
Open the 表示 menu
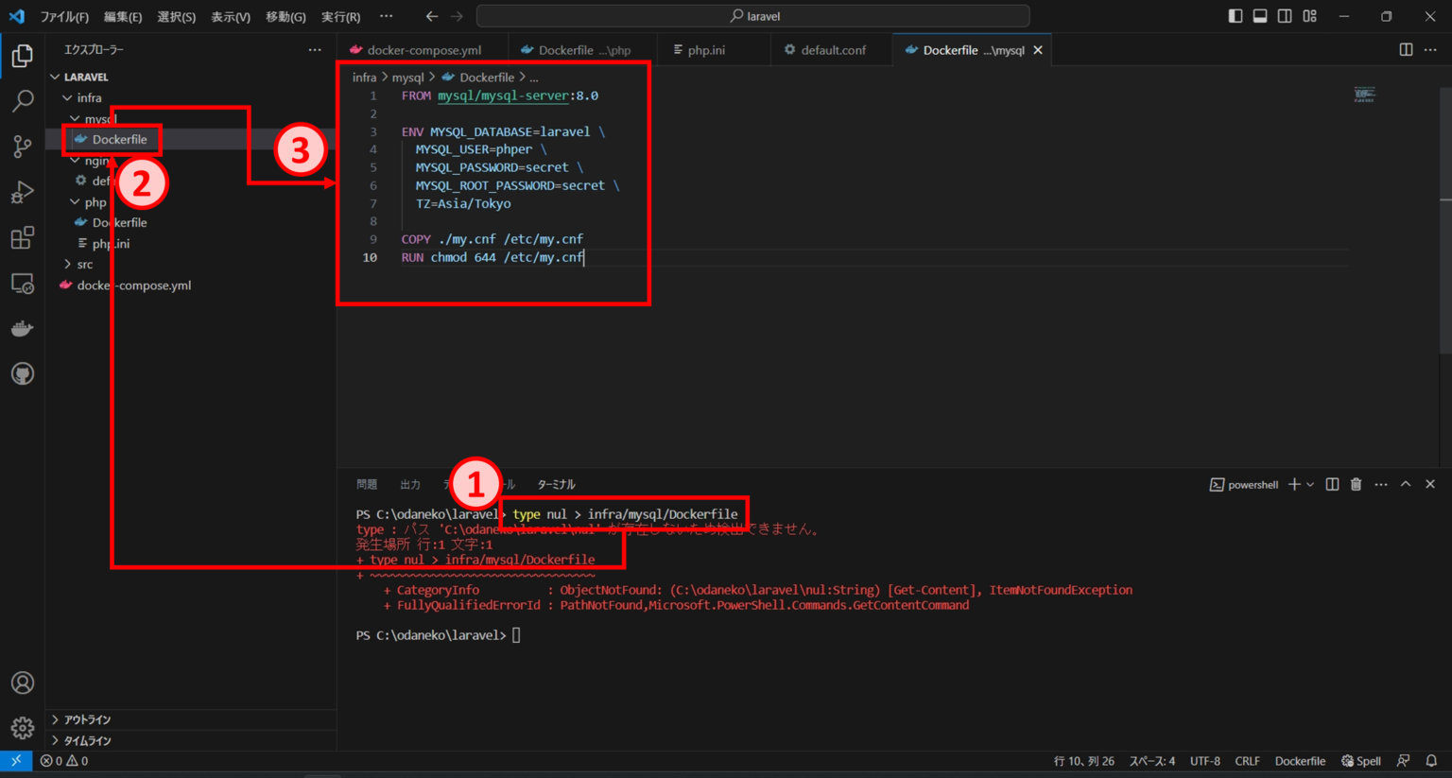coord(229,16)
